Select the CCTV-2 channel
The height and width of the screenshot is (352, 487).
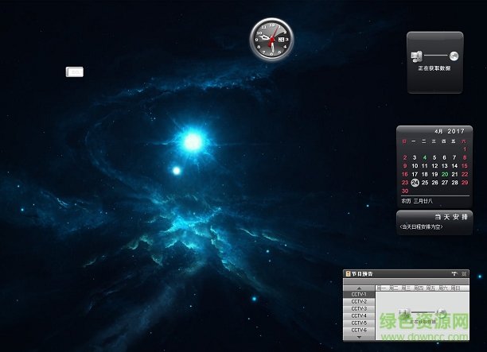(x=359, y=301)
